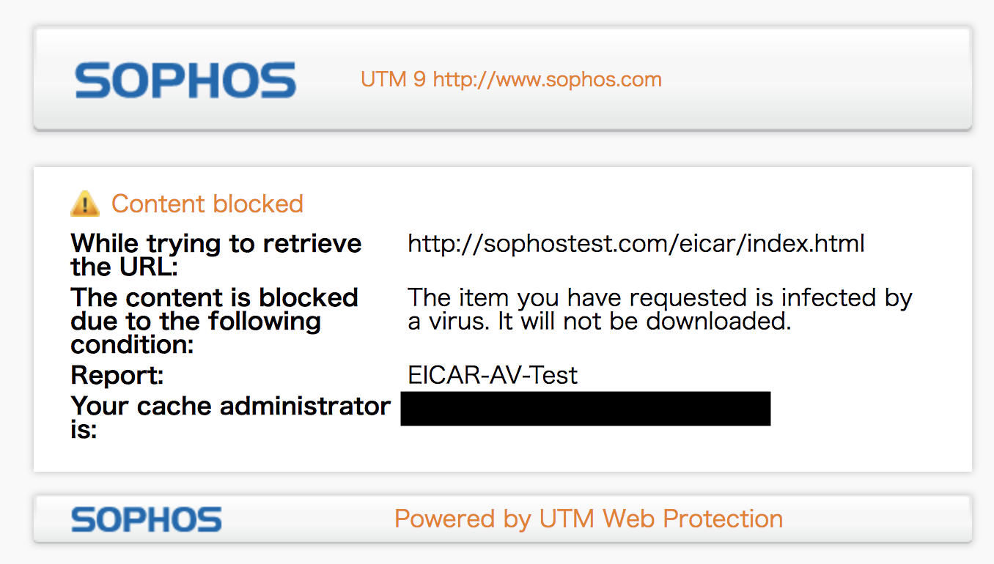Open the UTM 9 sophos.com link
Image resolution: width=994 pixels, height=564 pixels.
547,79
